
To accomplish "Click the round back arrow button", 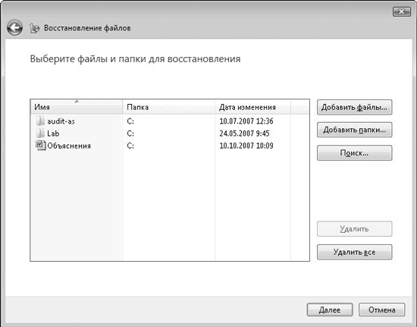I will 14,27.
